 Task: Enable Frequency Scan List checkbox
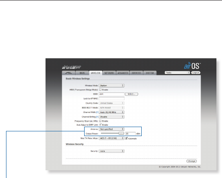pyautogui.click(x=100, y=121)
